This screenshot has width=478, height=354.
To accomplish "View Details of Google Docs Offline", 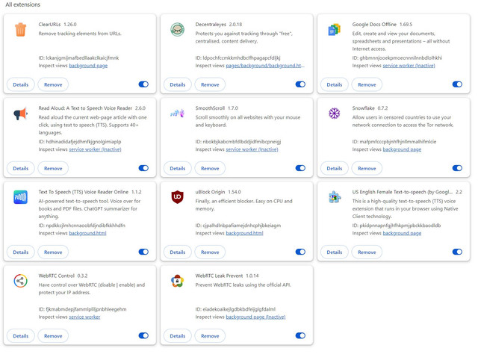I will coord(335,84).
